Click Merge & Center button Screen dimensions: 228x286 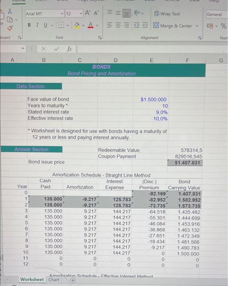point(173,26)
